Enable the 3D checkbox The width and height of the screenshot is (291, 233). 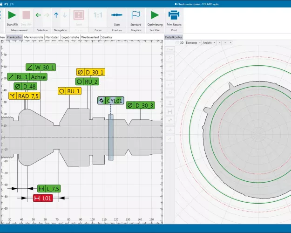177,42
